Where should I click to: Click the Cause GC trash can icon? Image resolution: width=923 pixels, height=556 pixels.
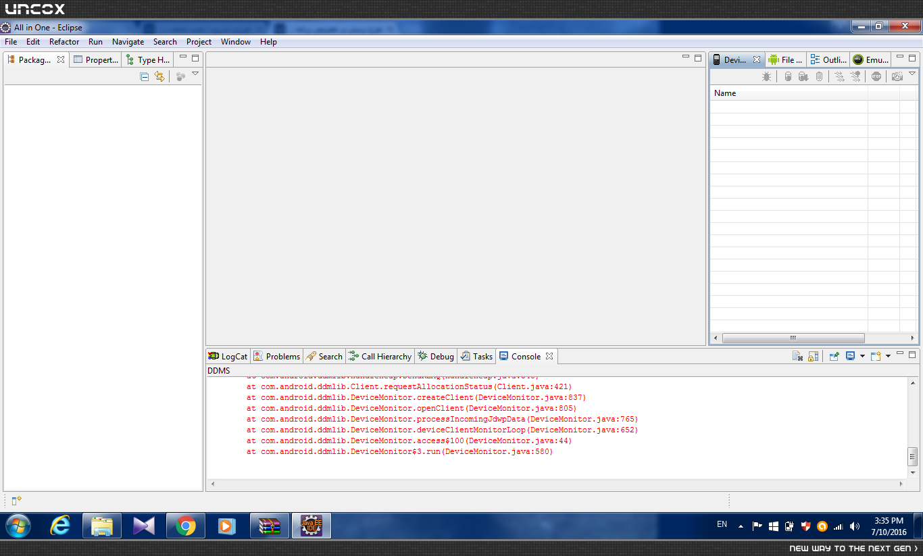pos(819,76)
